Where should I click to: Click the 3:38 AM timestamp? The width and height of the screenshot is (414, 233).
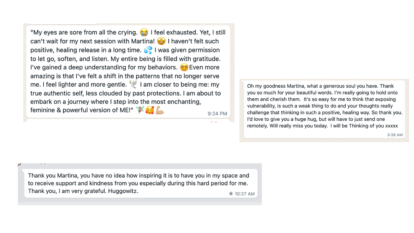(395, 135)
